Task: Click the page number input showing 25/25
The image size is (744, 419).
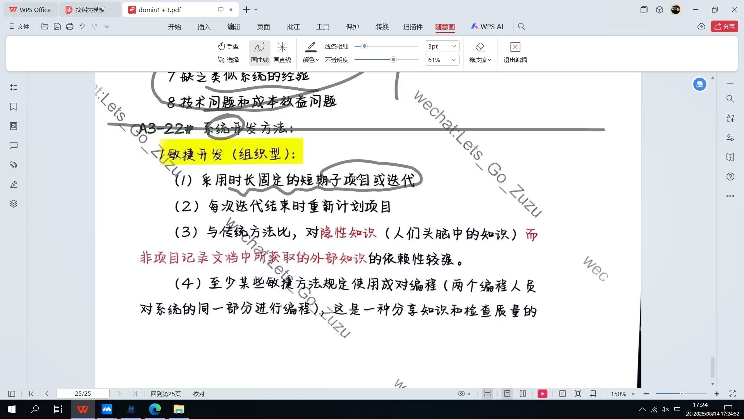Action: tap(83, 393)
